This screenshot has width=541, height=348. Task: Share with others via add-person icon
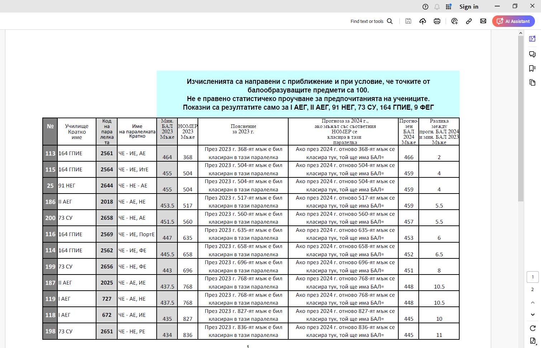(454, 21)
